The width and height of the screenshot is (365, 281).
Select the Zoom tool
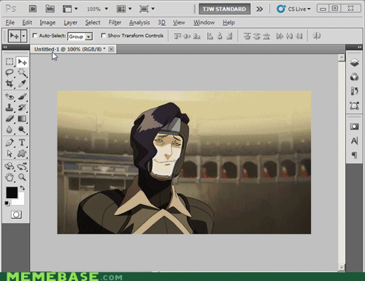point(22,177)
